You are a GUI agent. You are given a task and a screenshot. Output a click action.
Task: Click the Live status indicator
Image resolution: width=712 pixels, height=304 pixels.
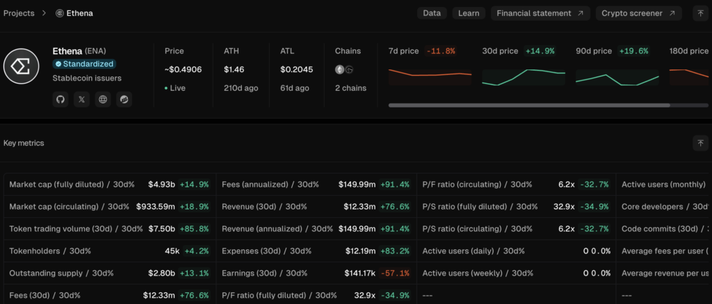pos(175,88)
